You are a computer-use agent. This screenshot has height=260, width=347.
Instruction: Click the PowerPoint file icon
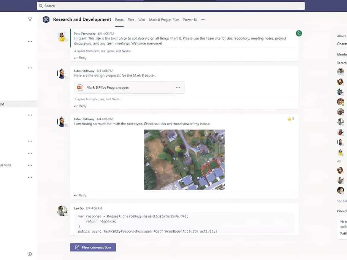pos(80,87)
